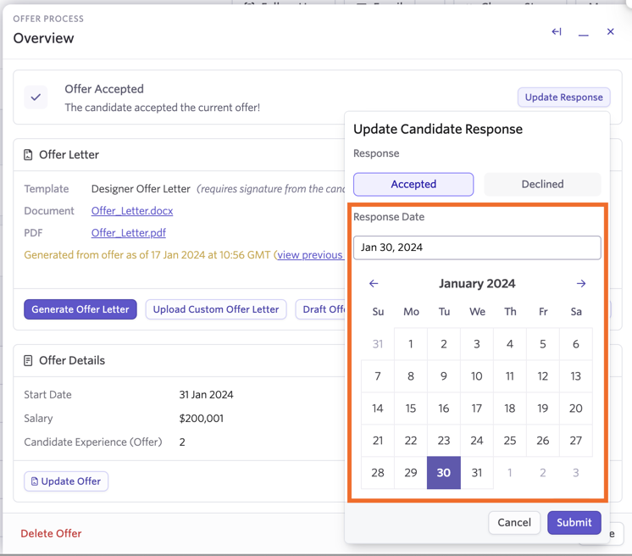The width and height of the screenshot is (632, 556).
Task: Click the Offer Letter document icon
Action: [28, 155]
